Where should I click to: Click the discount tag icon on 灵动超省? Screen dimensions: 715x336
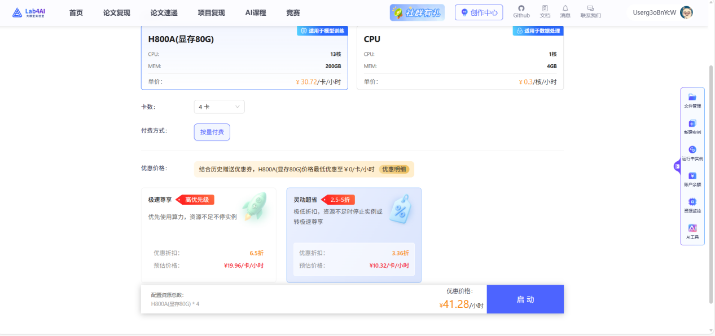[400, 209]
